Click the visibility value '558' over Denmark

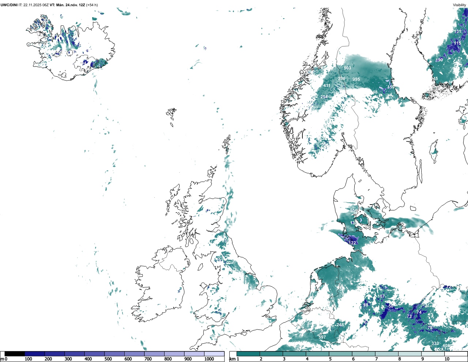click(354, 210)
